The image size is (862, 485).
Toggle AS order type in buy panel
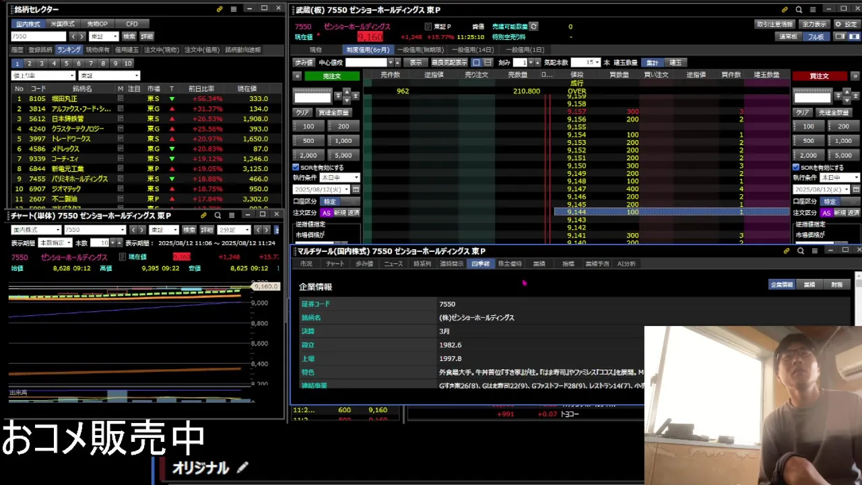click(826, 212)
